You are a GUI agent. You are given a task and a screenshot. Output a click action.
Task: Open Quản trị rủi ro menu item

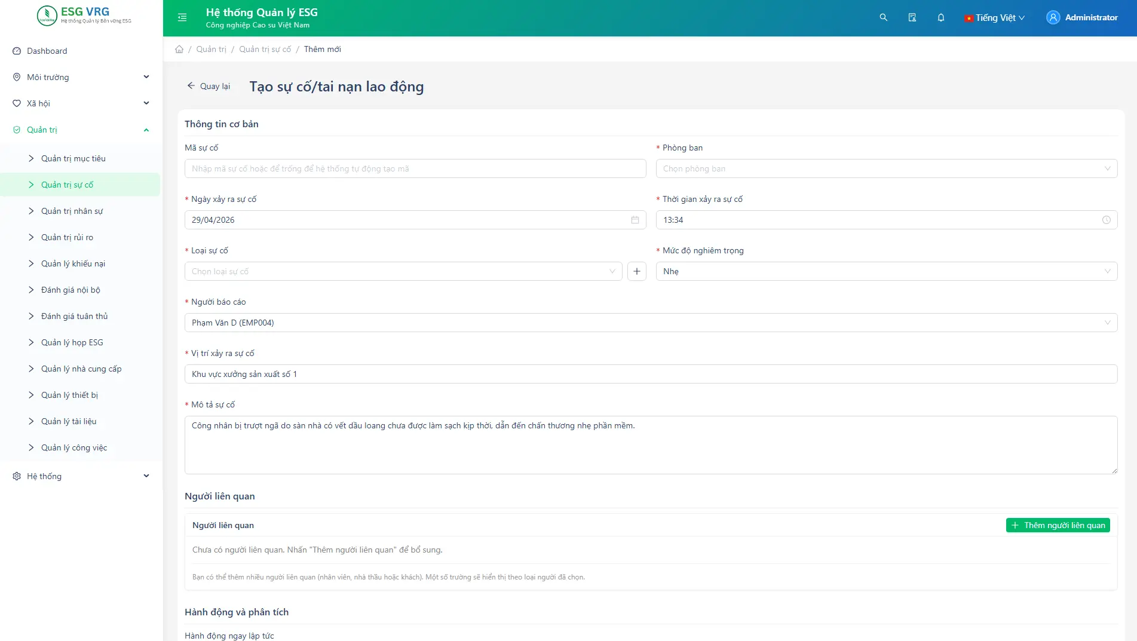click(x=81, y=237)
